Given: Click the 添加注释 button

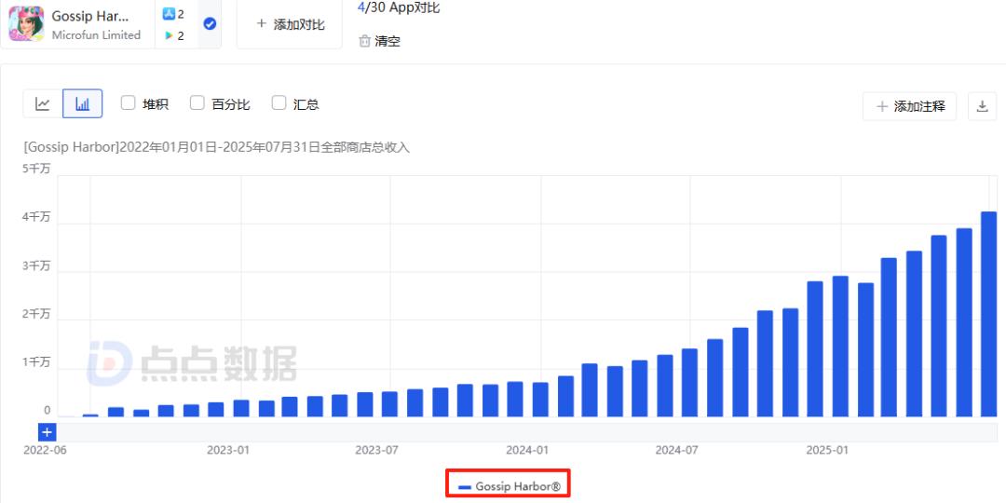Looking at the screenshot, I should pyautogui.click(x=909, y=106).
